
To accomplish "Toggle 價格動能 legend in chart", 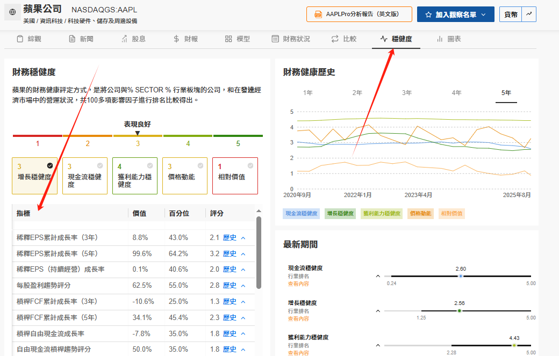I will pos(420,214).
